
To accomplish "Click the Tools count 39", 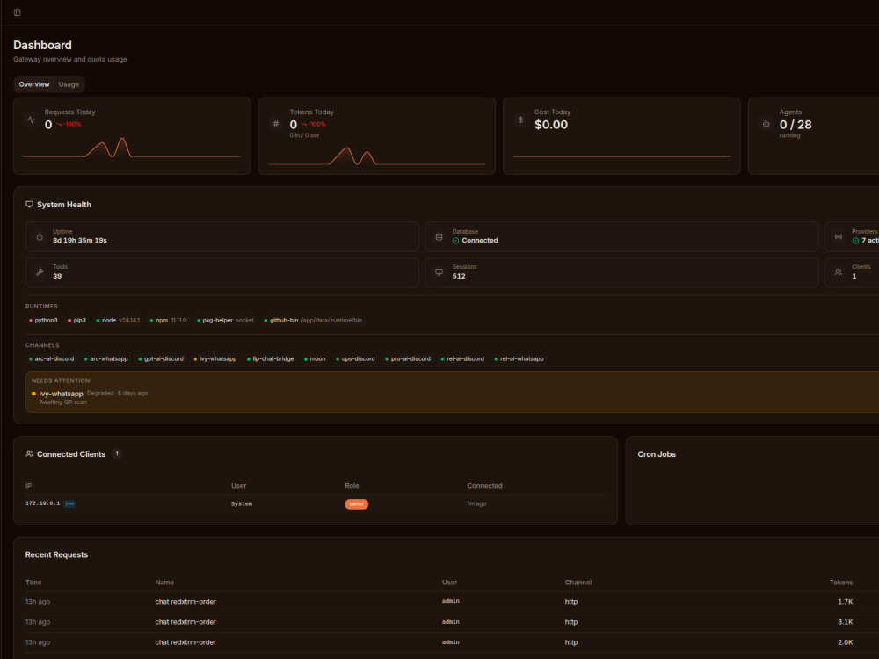I will 57,276.
